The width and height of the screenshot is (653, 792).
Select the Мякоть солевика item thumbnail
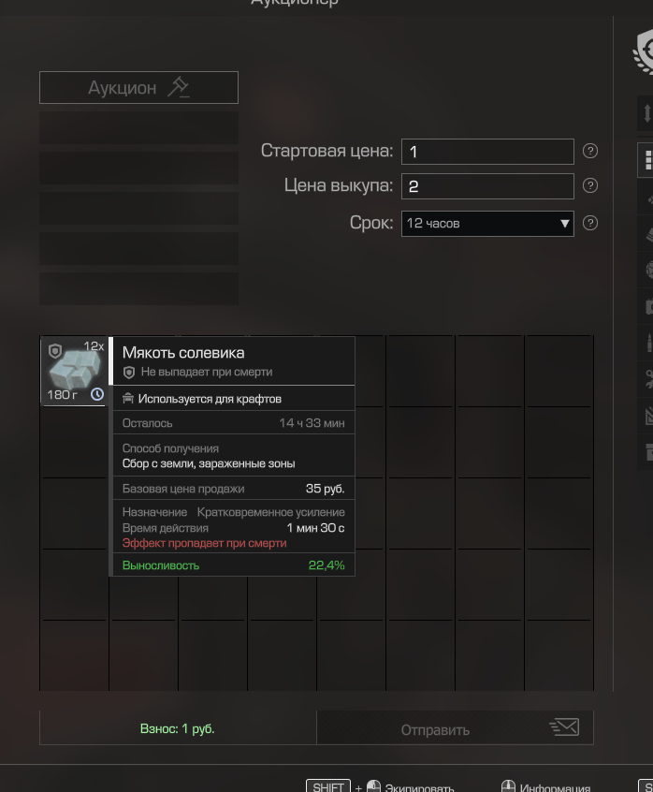pos(74,370)
